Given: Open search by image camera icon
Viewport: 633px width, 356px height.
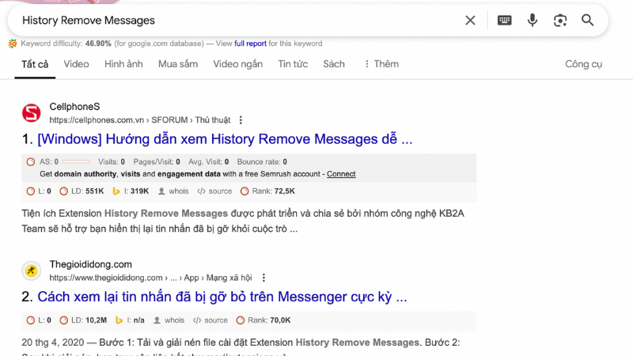Looking at the screenshot, I should [x=560, y=21].
